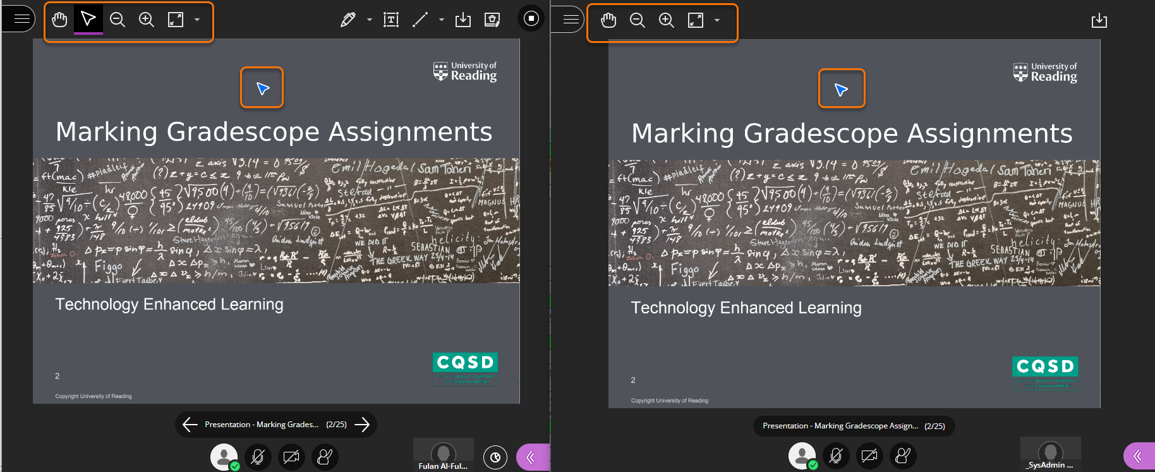Screen dimensions: 1155x472
Task: Expand the shapes tool options arrow
Action: 442,20
